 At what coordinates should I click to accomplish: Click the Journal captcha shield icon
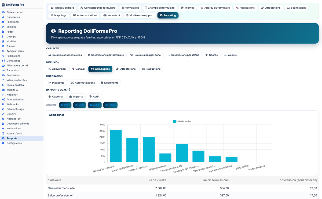[3, 85]
